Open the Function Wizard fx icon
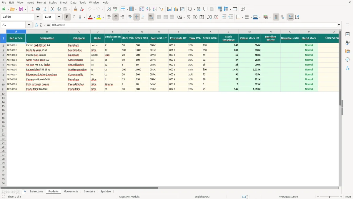 click(36, 25)
